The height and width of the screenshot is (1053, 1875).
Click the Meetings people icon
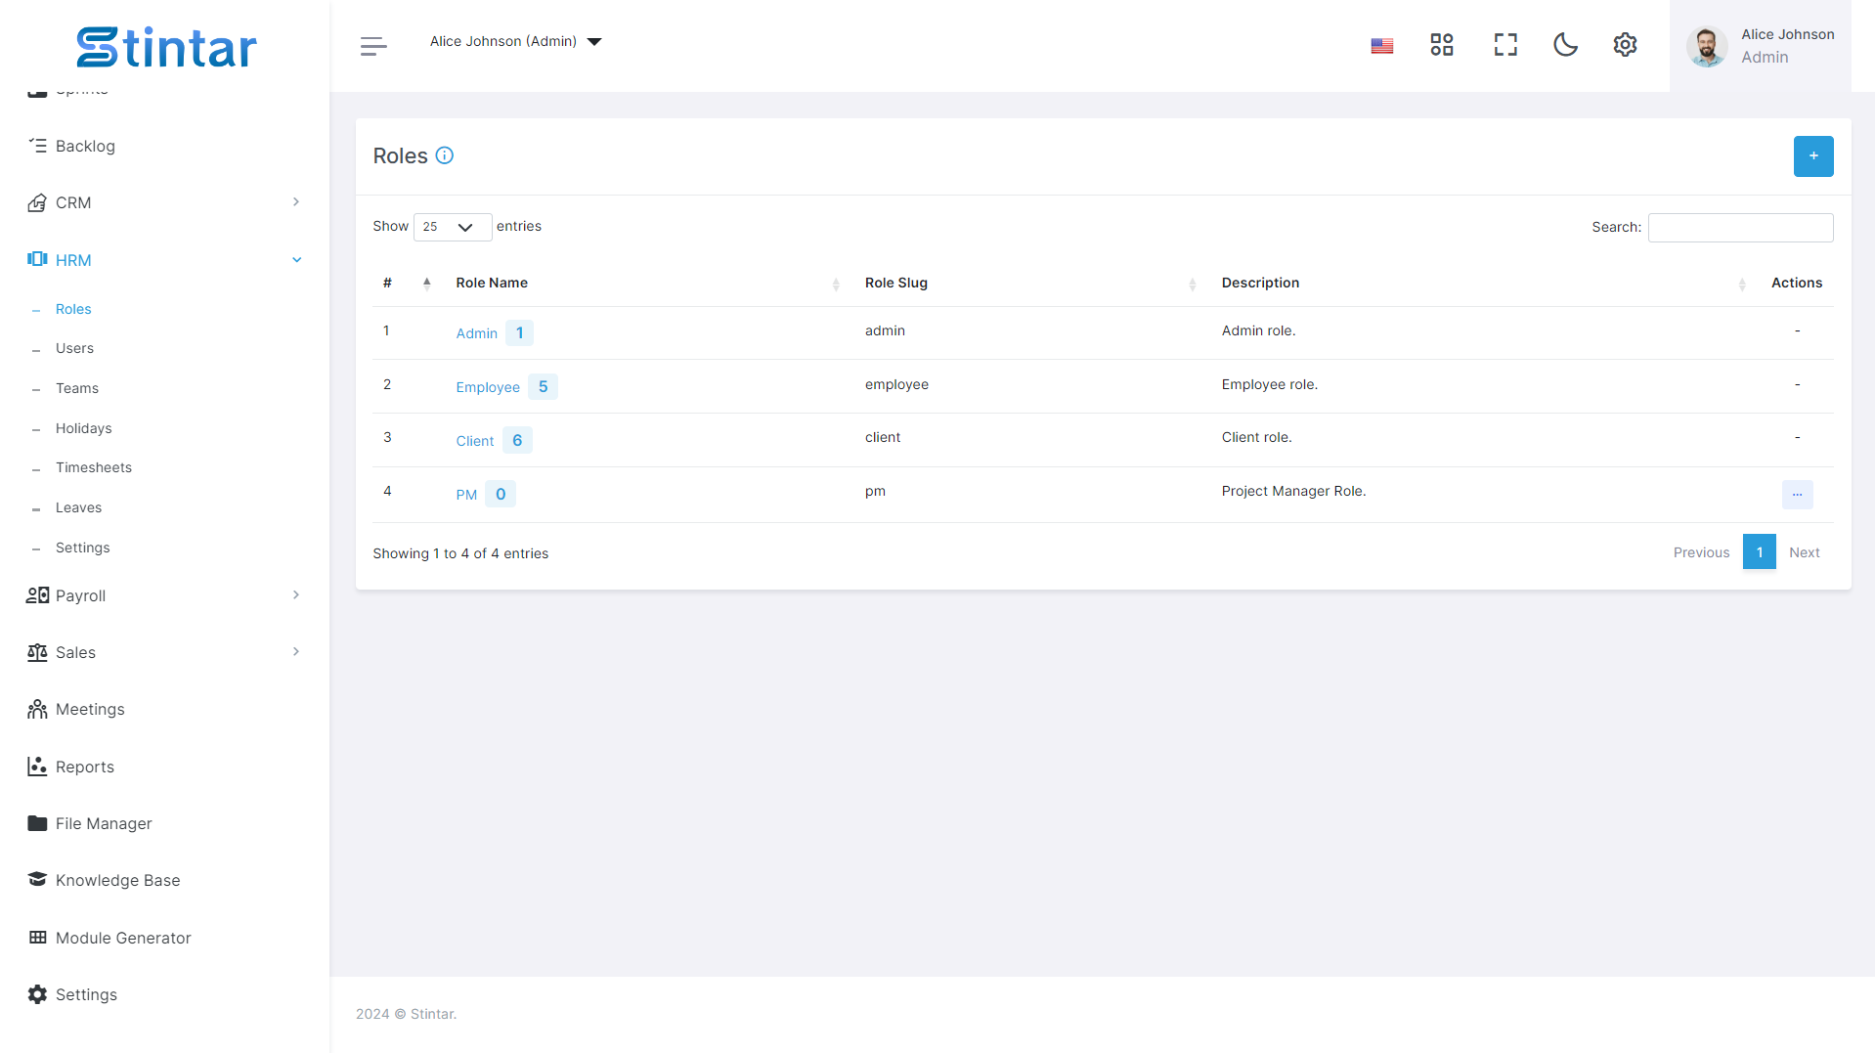(x=37, y=709)
